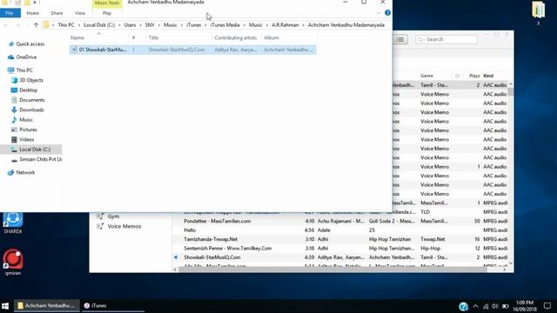Viewport: 557px width, 313px height.
Task: Open the dropdown after SNY in path
Action: (x=159, y=25)
